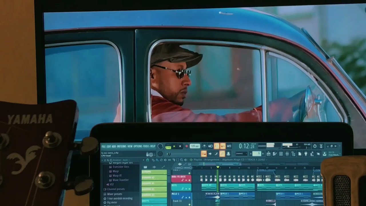
Task: Click the main volume knob
Action: [160, 146]
